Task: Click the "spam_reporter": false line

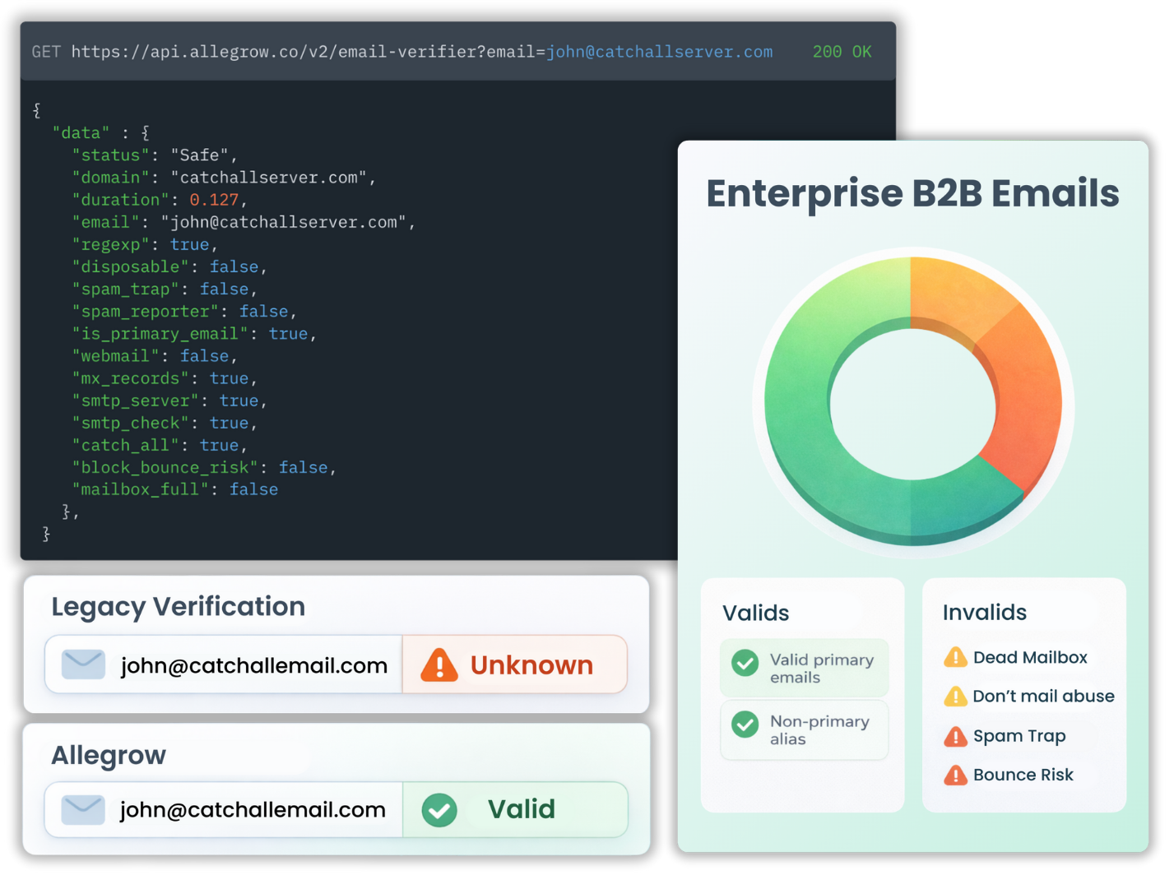Action: tap(184, 311)
